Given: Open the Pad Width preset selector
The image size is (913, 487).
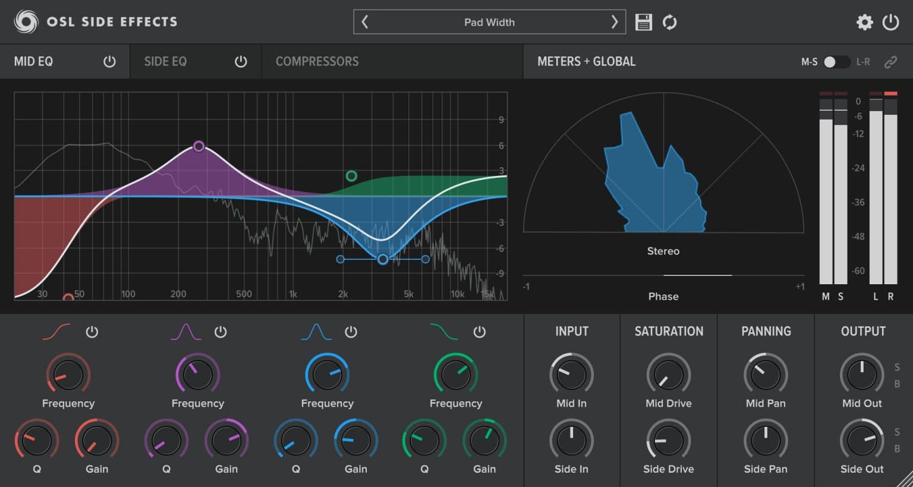Looking at the screenshot, I should pyautogui.click(x=489, y=22).
